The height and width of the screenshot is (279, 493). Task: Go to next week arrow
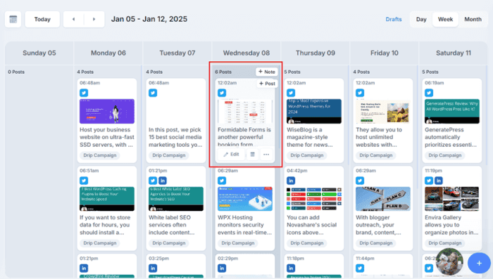pos(94,19)
